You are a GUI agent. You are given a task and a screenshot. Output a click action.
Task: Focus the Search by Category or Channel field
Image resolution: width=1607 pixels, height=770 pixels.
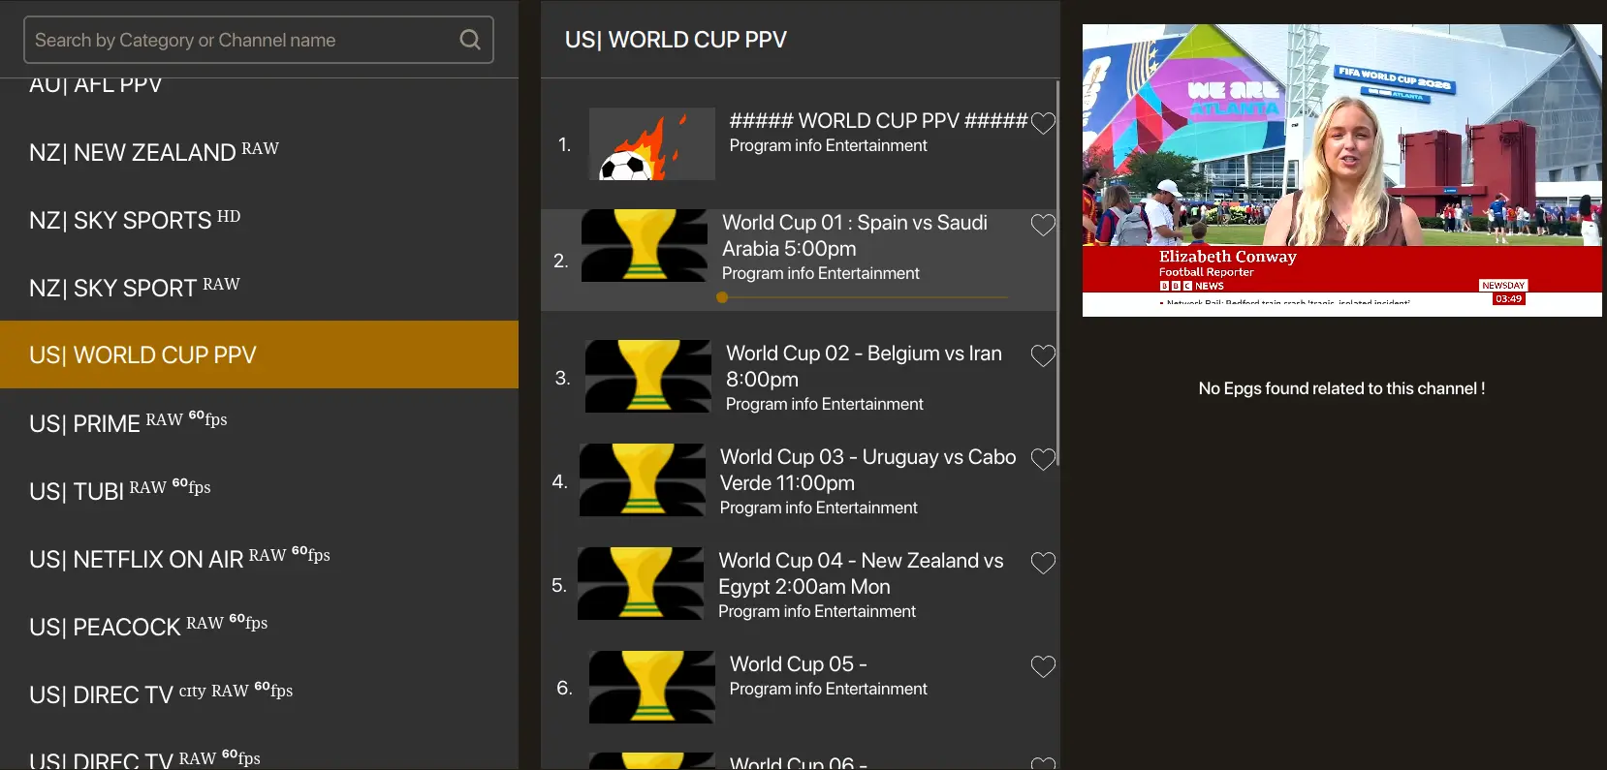click(x=259, y=40)
